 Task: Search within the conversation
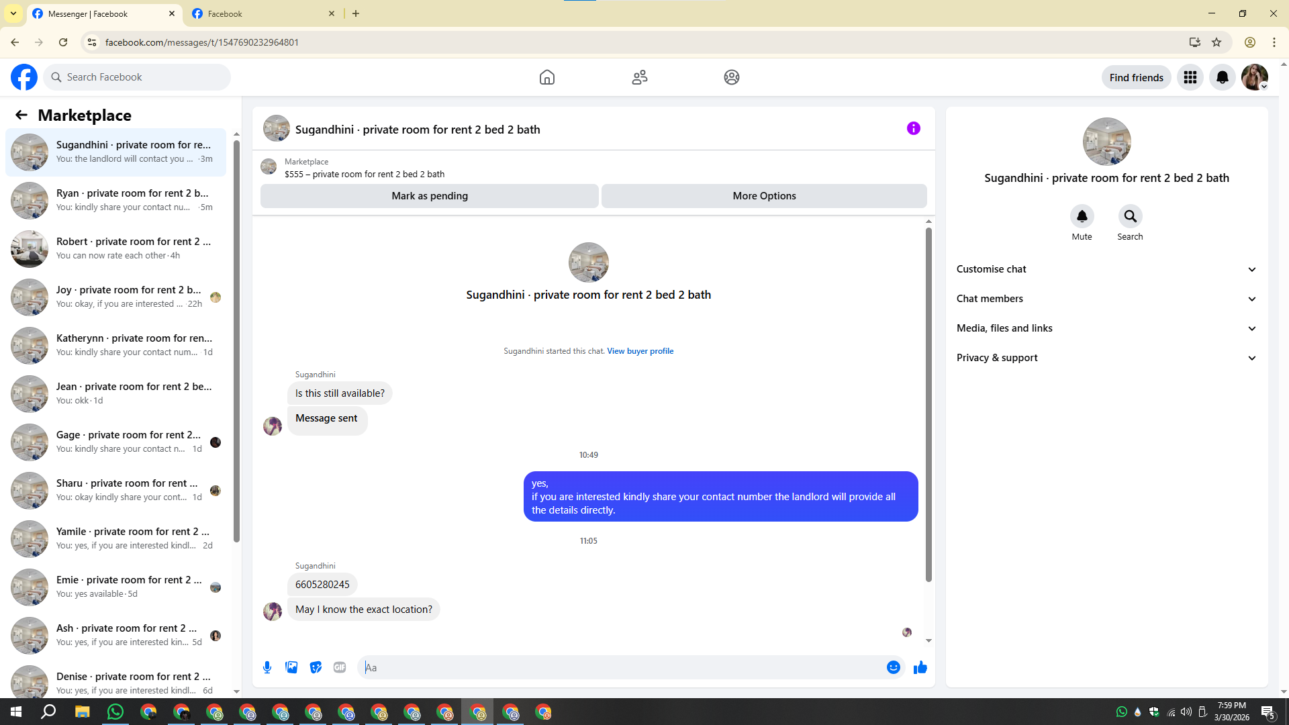click(1130, 216)
